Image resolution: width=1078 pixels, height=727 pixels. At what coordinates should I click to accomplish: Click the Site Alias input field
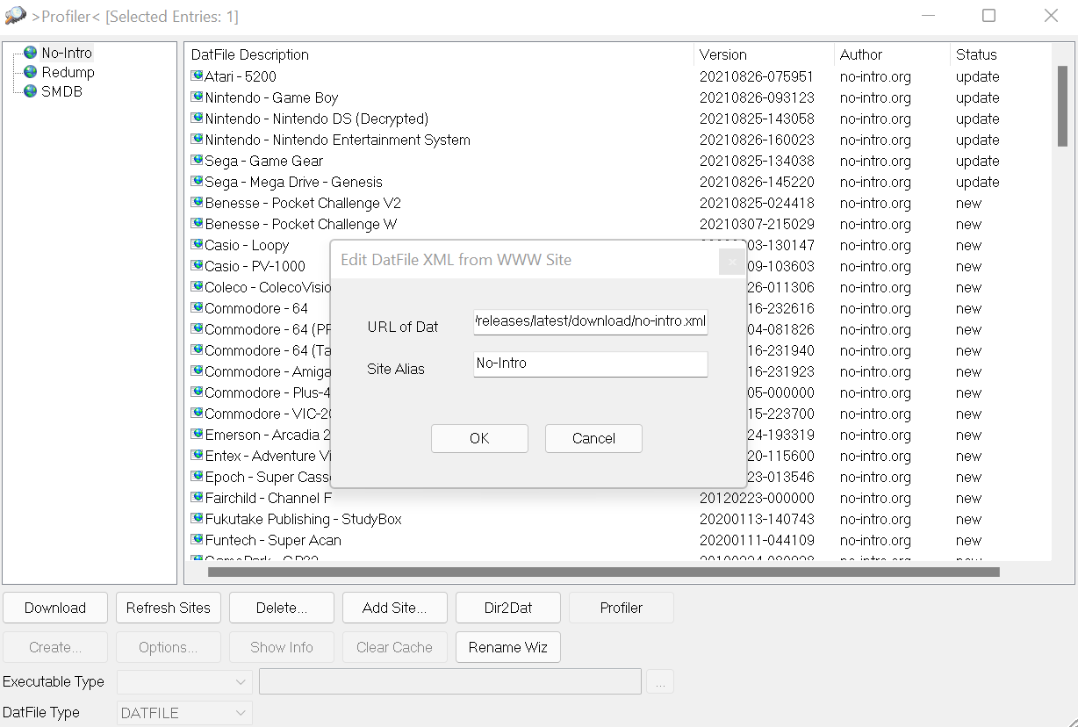click(591, 363)
